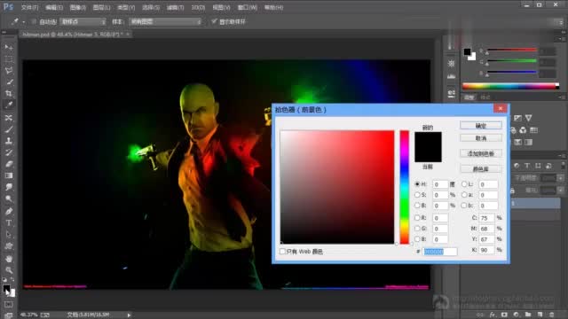Image resolution: width=568 pixels, height=319 pixels.
Task: Select the Crop tool
Action: coord(9,94)
